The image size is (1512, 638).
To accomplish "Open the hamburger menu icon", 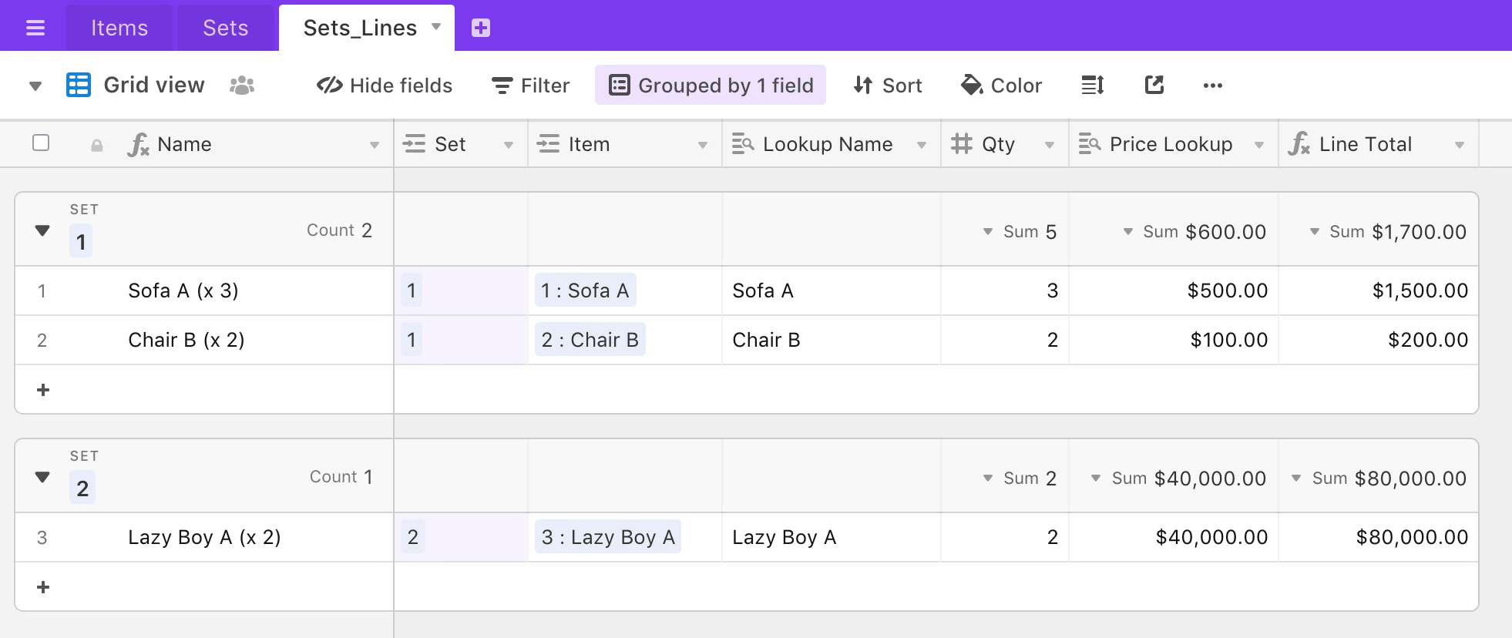I will [x=35, y=29].
